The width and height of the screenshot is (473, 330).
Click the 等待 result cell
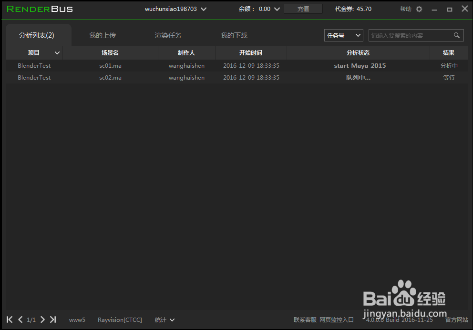coord(449,78)
